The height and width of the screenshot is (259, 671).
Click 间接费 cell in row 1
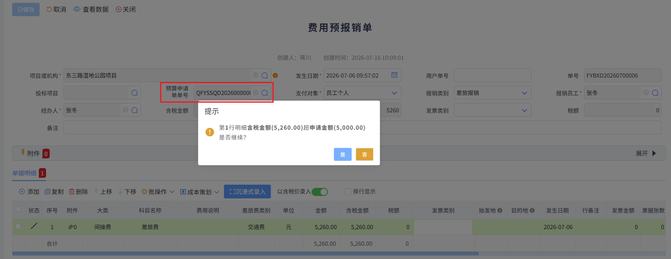click(103, 227)
